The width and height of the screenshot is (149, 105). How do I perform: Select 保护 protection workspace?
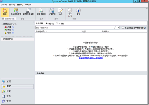[x=17, y=86]
